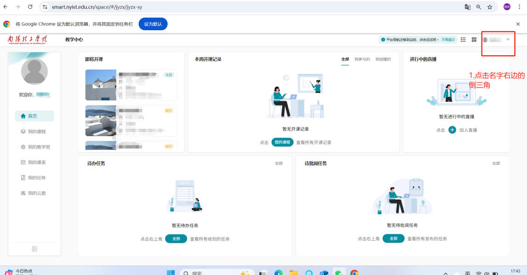Open the nine-dot app grid icon
This screenshot has width=527, height=275.
tap(463, 40)
